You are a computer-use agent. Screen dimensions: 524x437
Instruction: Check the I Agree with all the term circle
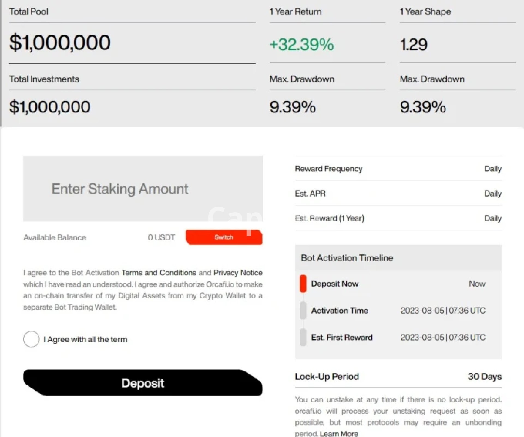[x=31, y=339]
